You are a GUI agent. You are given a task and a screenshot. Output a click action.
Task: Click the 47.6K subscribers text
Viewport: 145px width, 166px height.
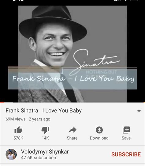pos(39,158)
